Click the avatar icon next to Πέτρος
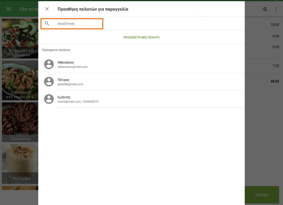This screenshot has height=205, width=283. click(49, 81)
